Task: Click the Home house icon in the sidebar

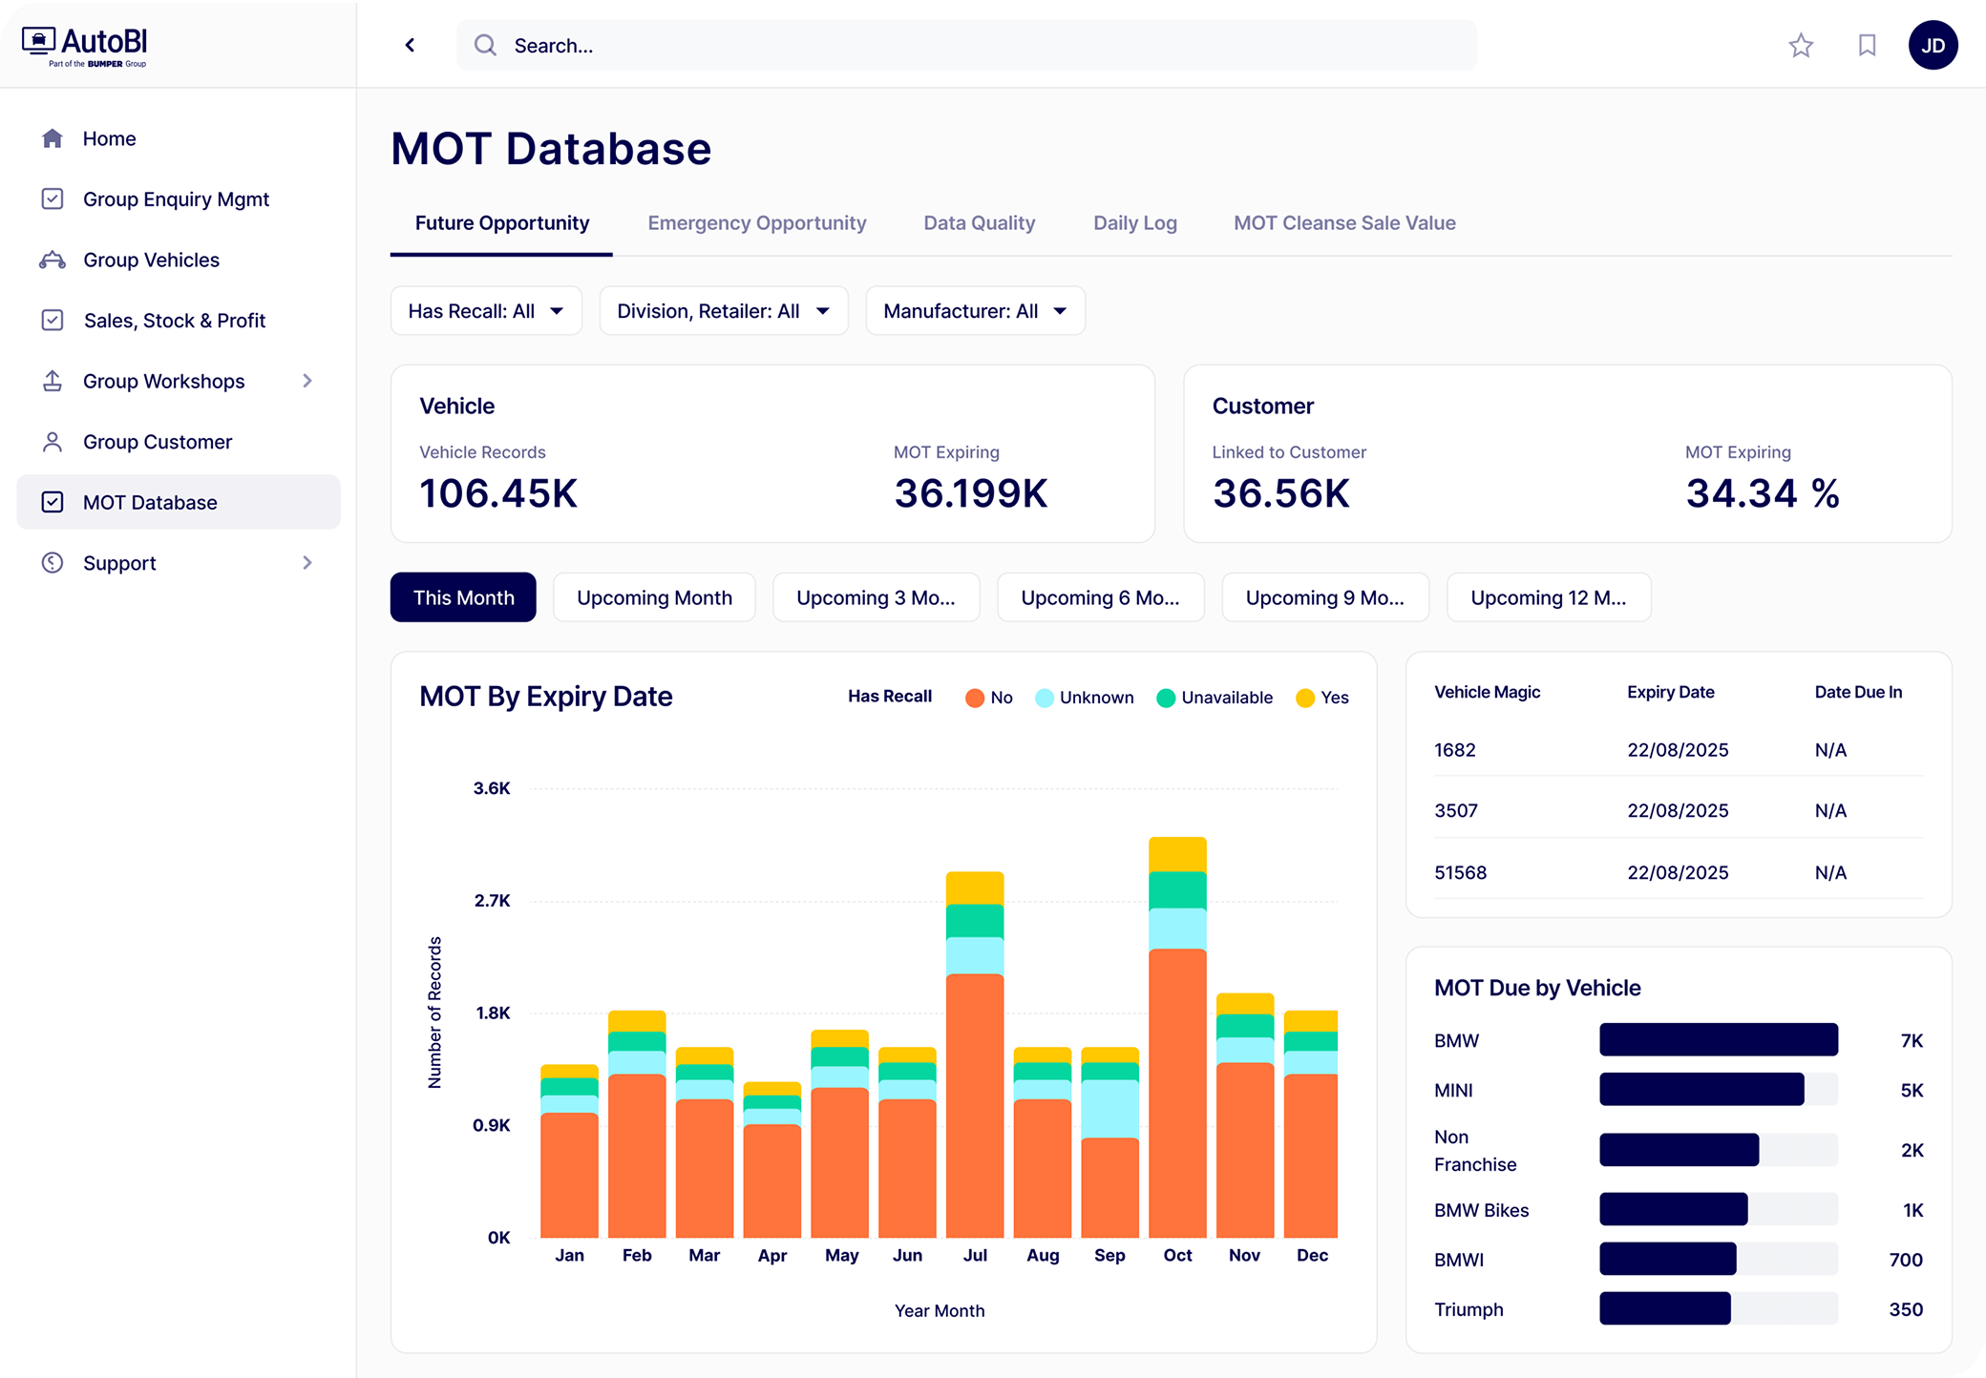Action: (53, 138)
